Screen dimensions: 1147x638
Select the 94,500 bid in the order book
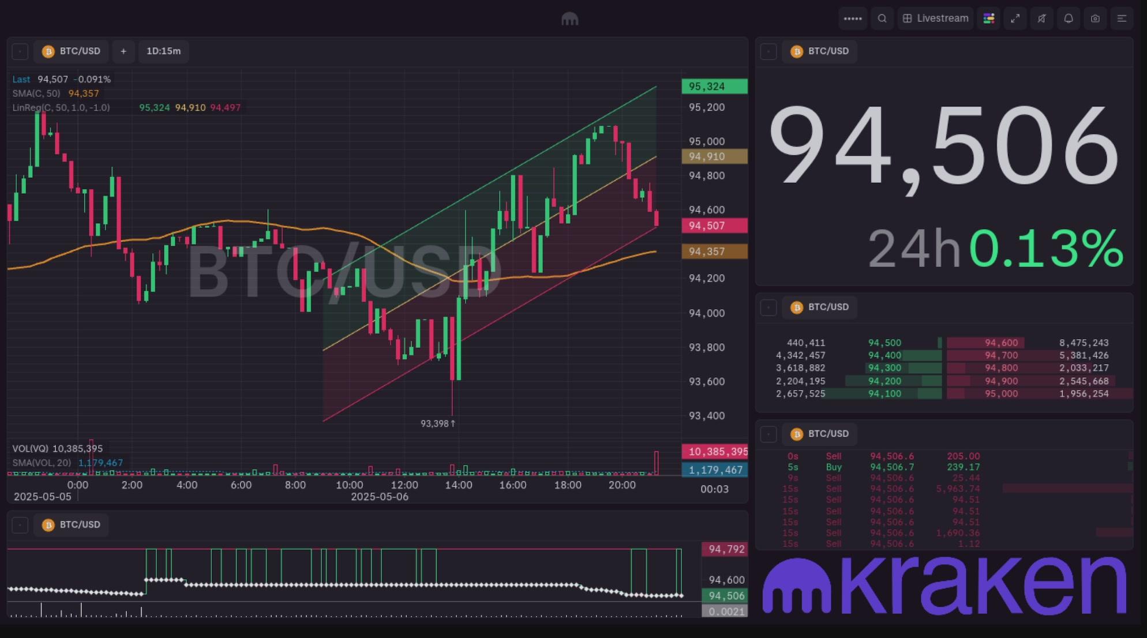click(x=884, y=343)
